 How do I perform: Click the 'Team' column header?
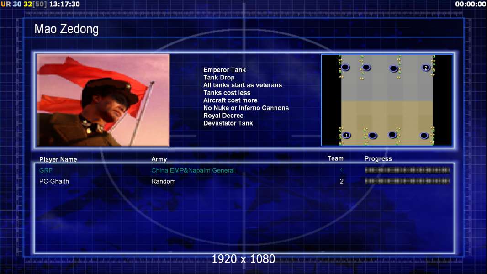click(335, 158)
